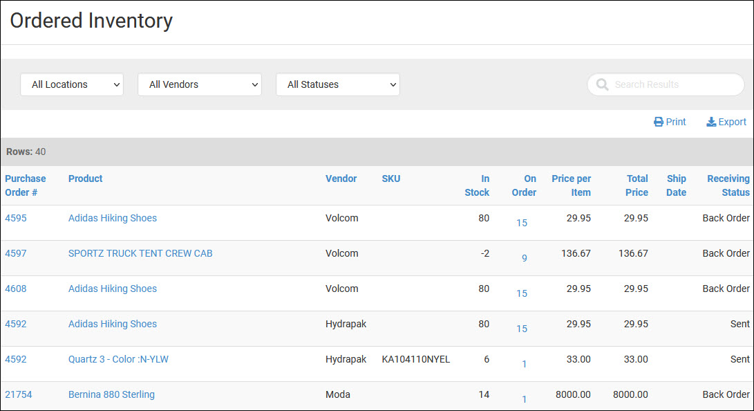Viewport: 754px width, 411px height.
Task: Sort by Ship Date column header
Action: tap(676, 185)
